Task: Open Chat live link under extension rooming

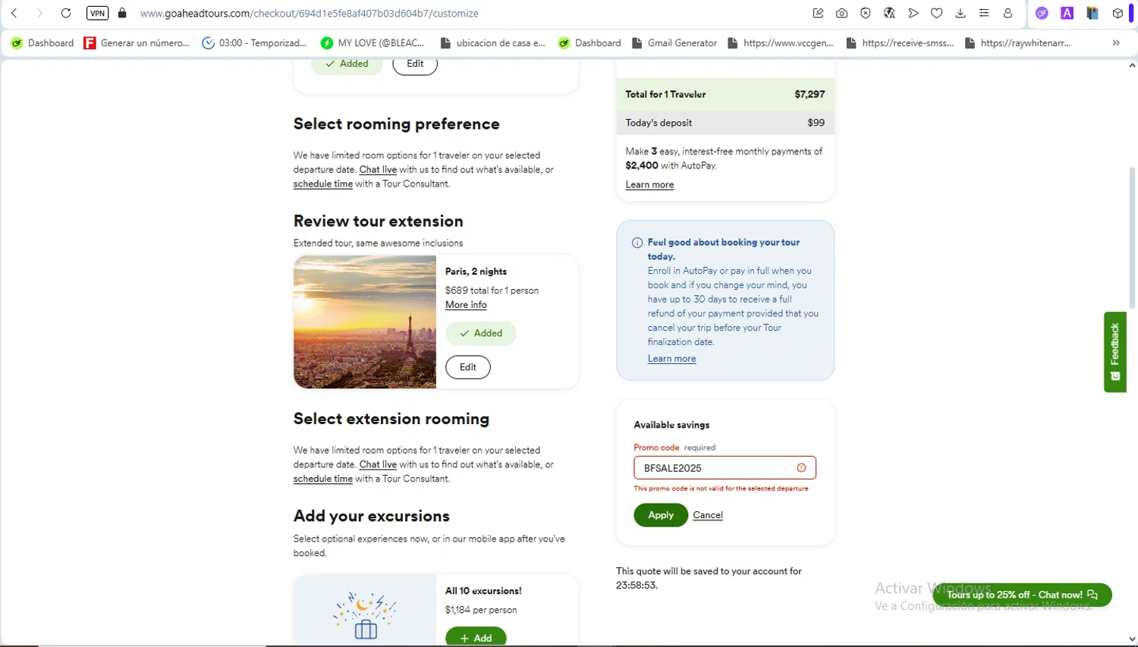Action: point(378,465)
